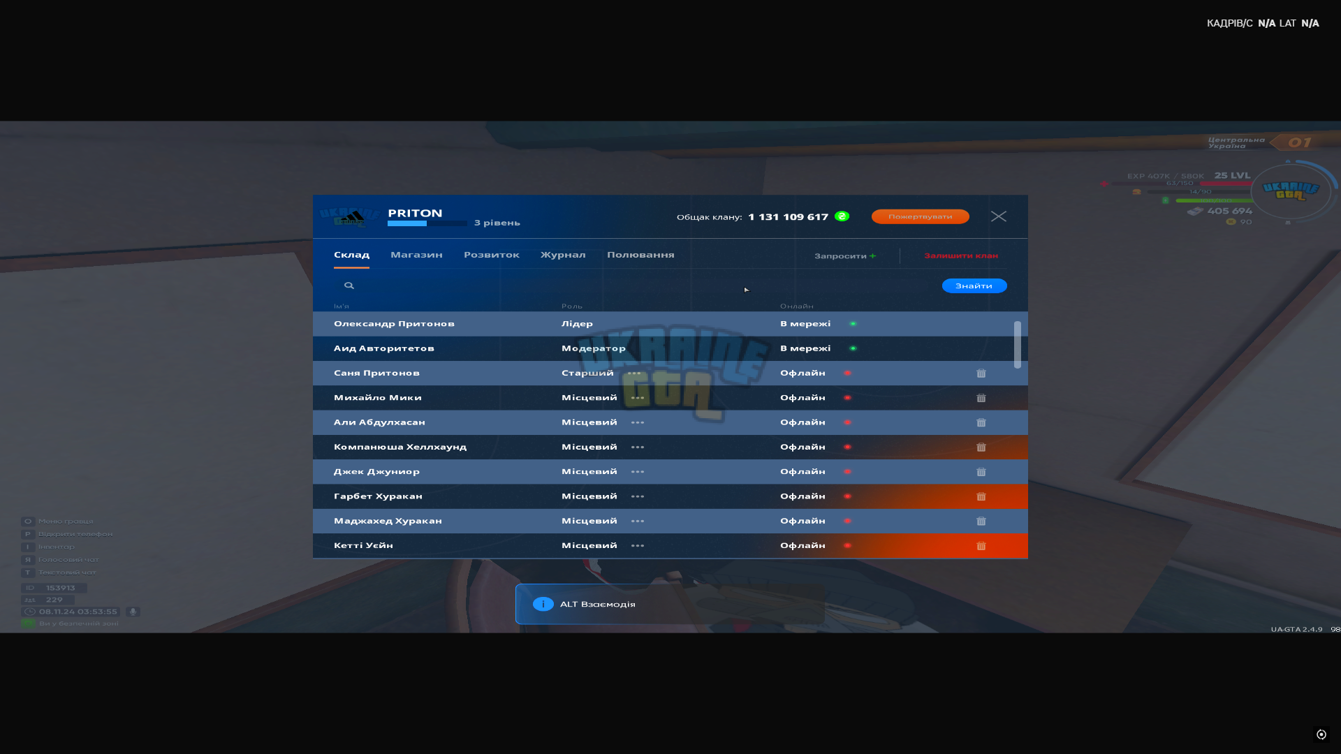Toggle the microphone icon in the HUD
The height and width of the screenshot is (754, 1341).
[133, 612]
